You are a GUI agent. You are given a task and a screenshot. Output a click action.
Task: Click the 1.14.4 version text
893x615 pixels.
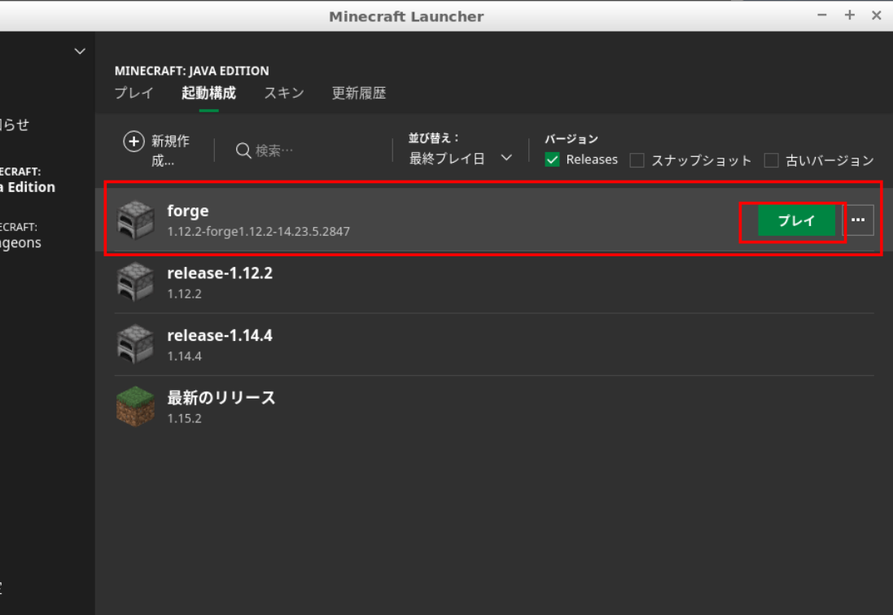(185, 356)
